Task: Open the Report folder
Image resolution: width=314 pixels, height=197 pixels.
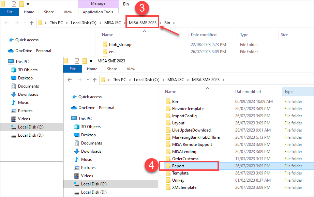Action: pos(178,166)
